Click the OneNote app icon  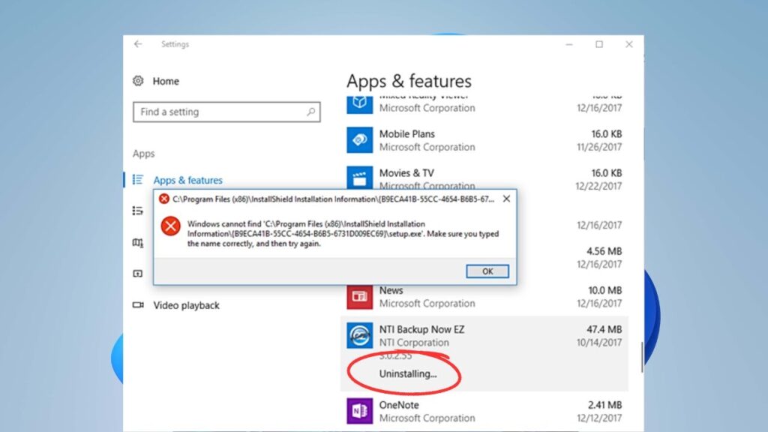360,411
